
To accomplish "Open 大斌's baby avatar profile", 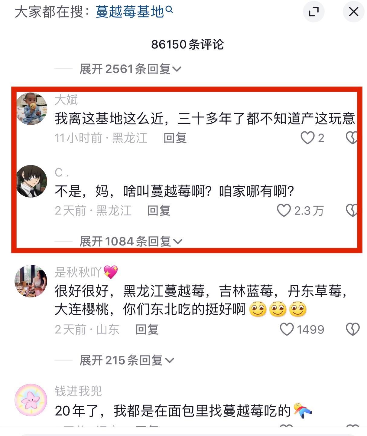I will click(31, 109).
